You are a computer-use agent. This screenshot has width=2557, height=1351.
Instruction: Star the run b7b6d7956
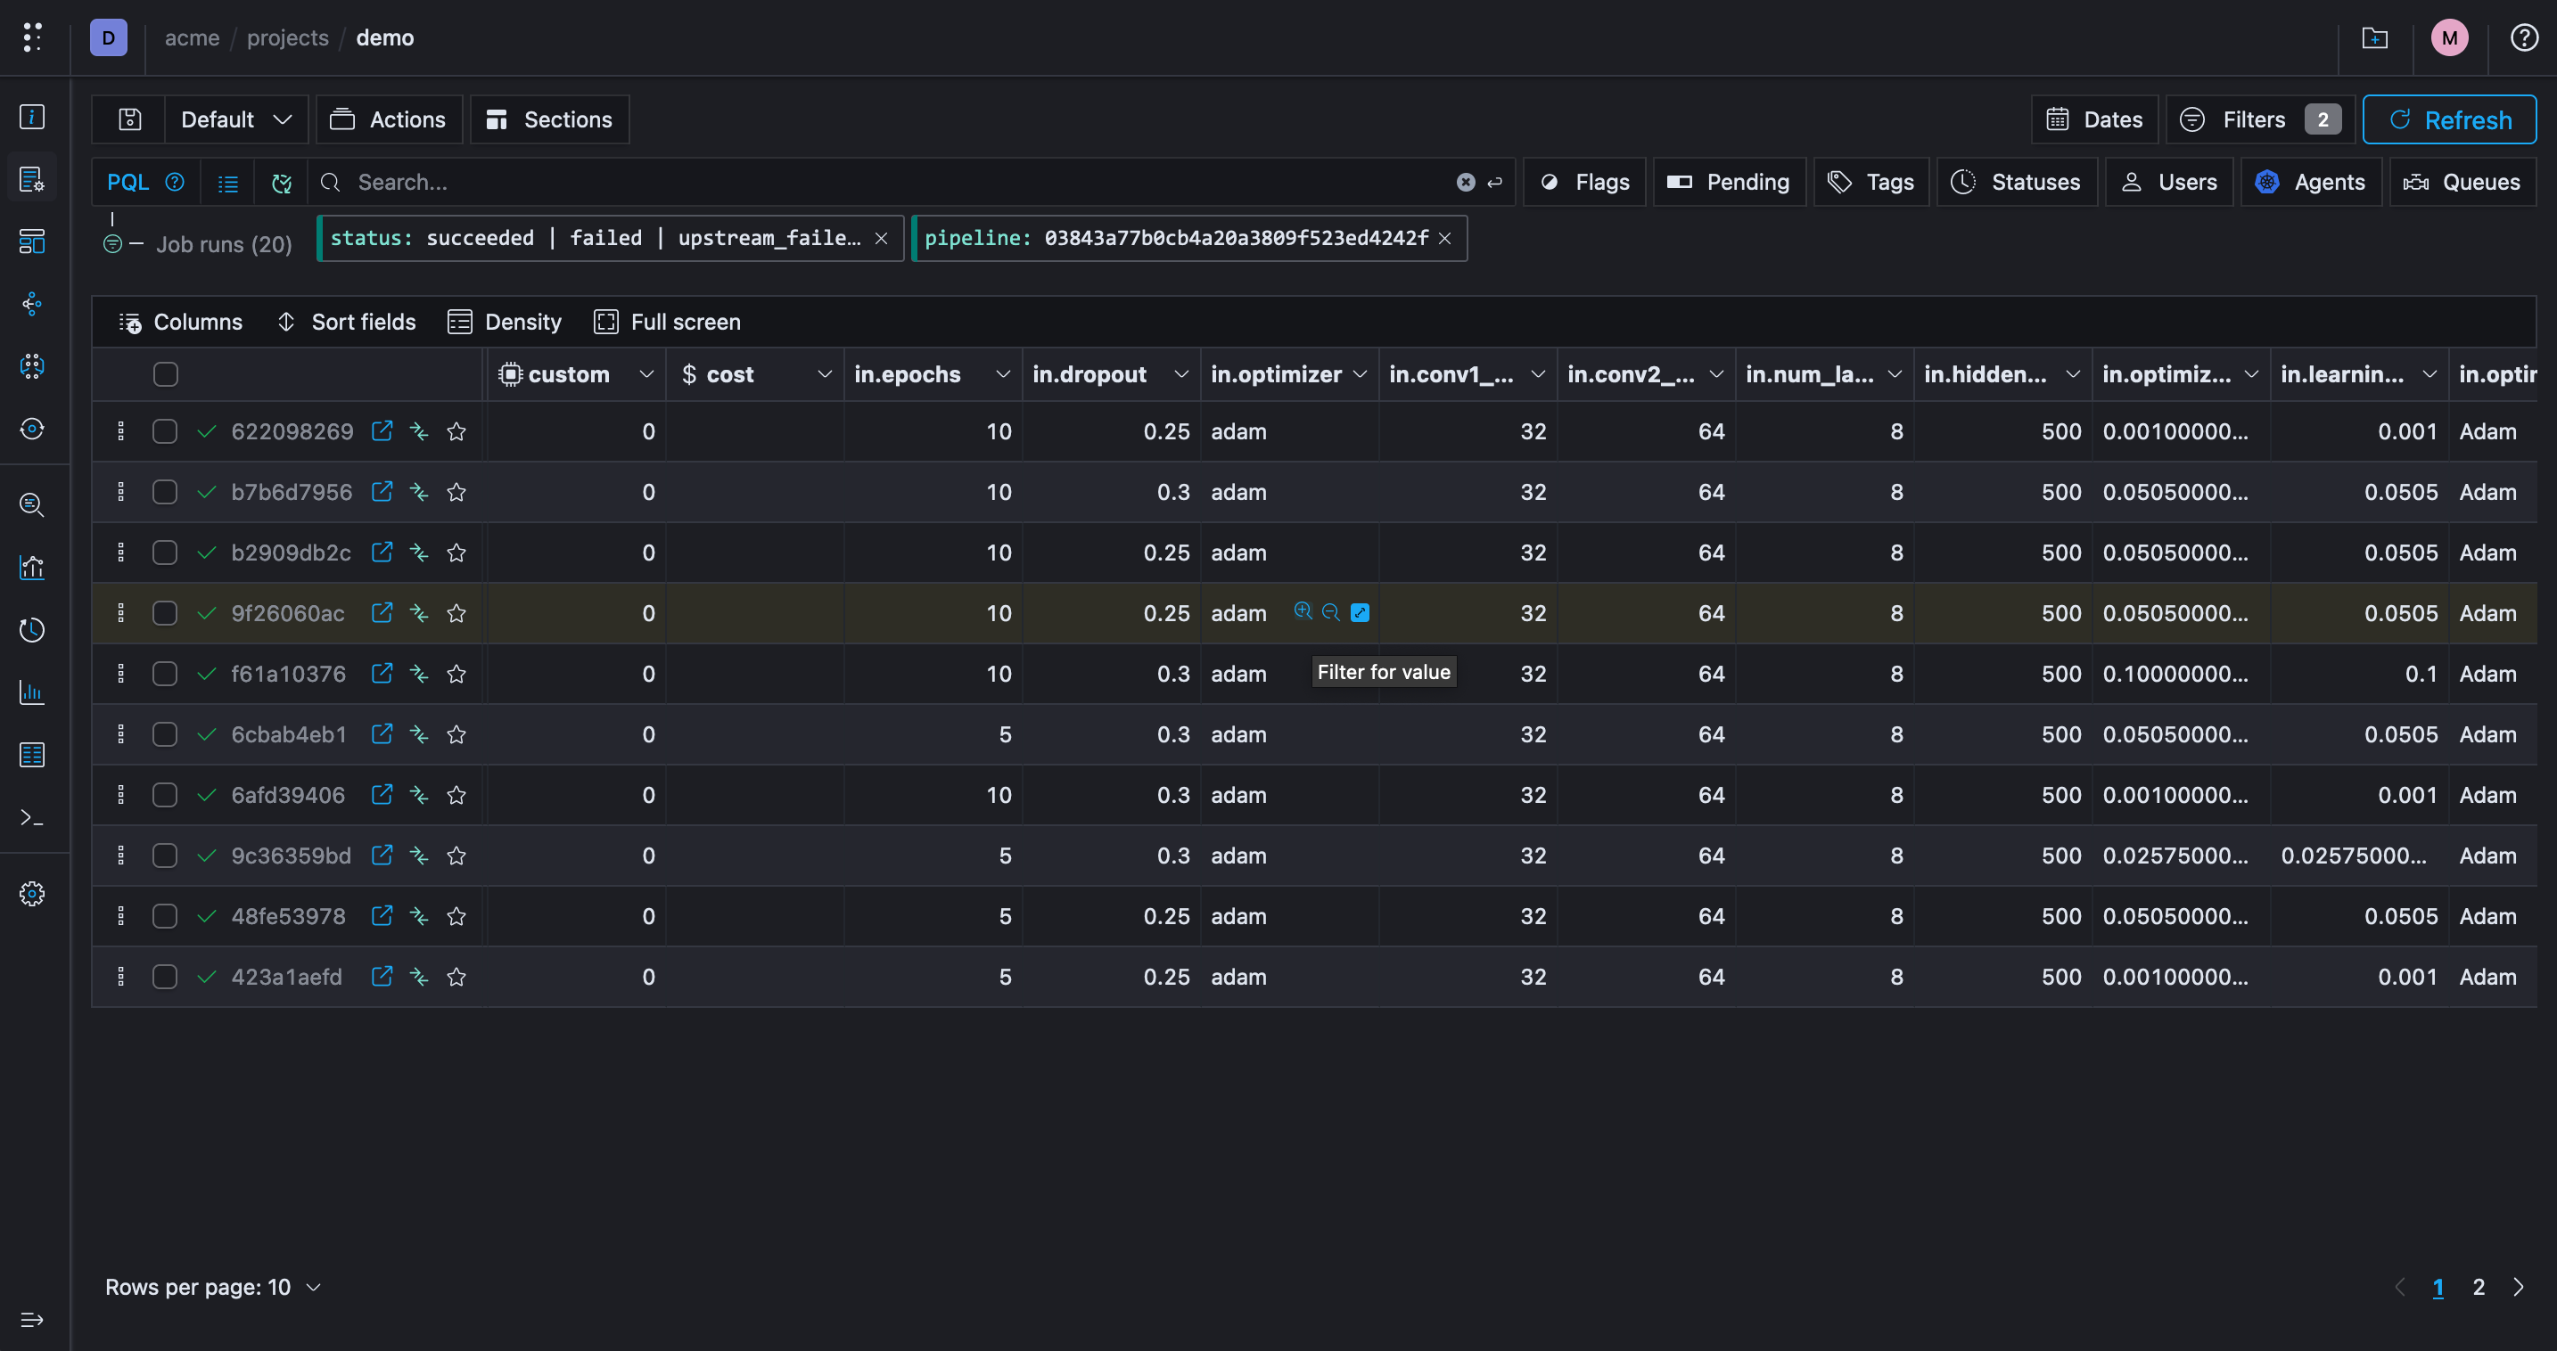(x=456, y=492)
